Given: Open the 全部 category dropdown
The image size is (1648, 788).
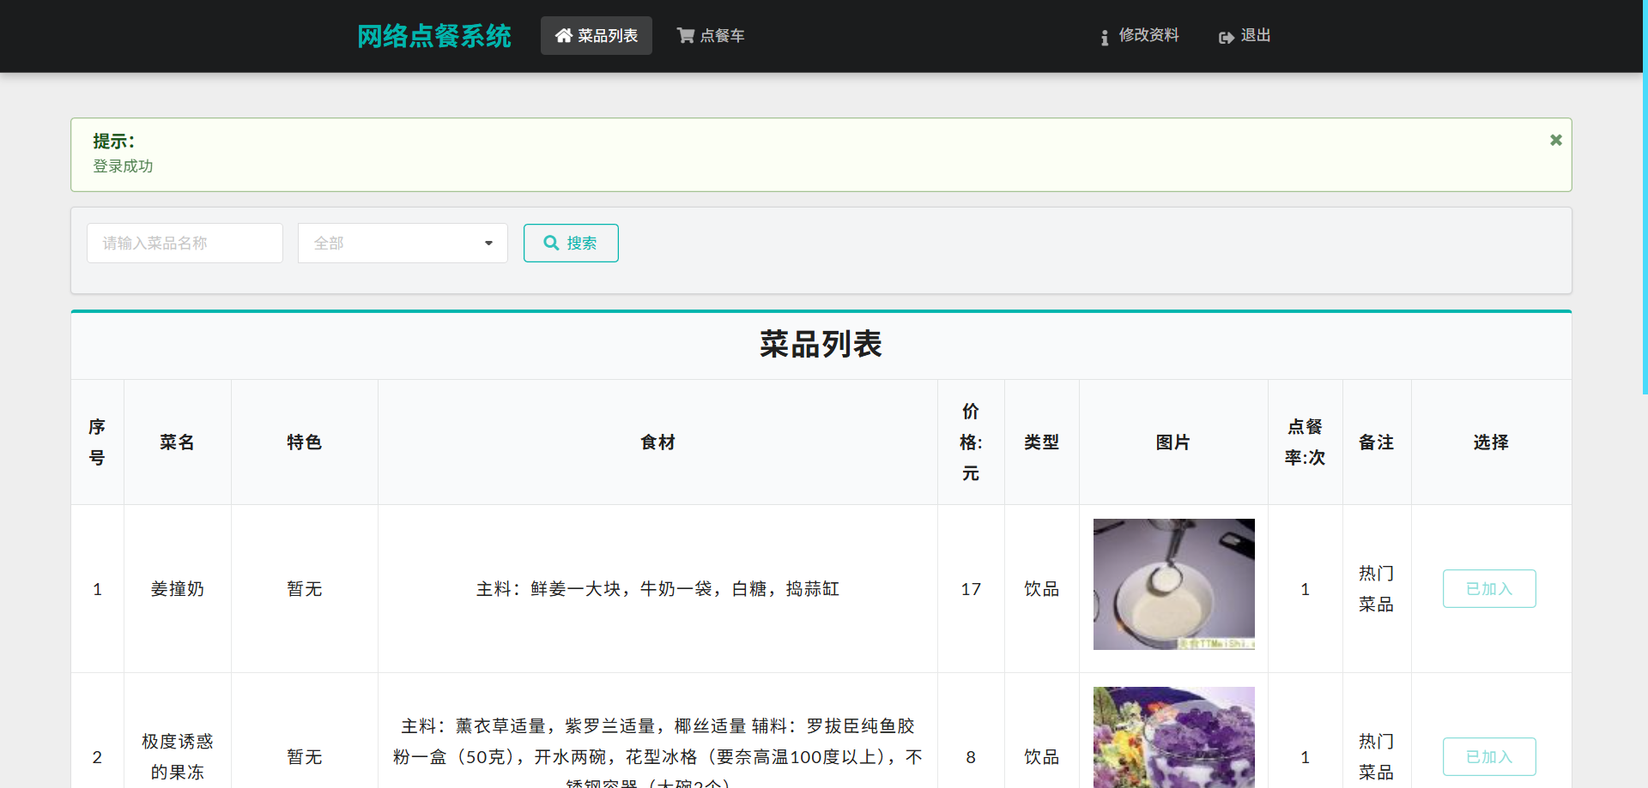Looking at the screenshot, I should click(403, 243).
